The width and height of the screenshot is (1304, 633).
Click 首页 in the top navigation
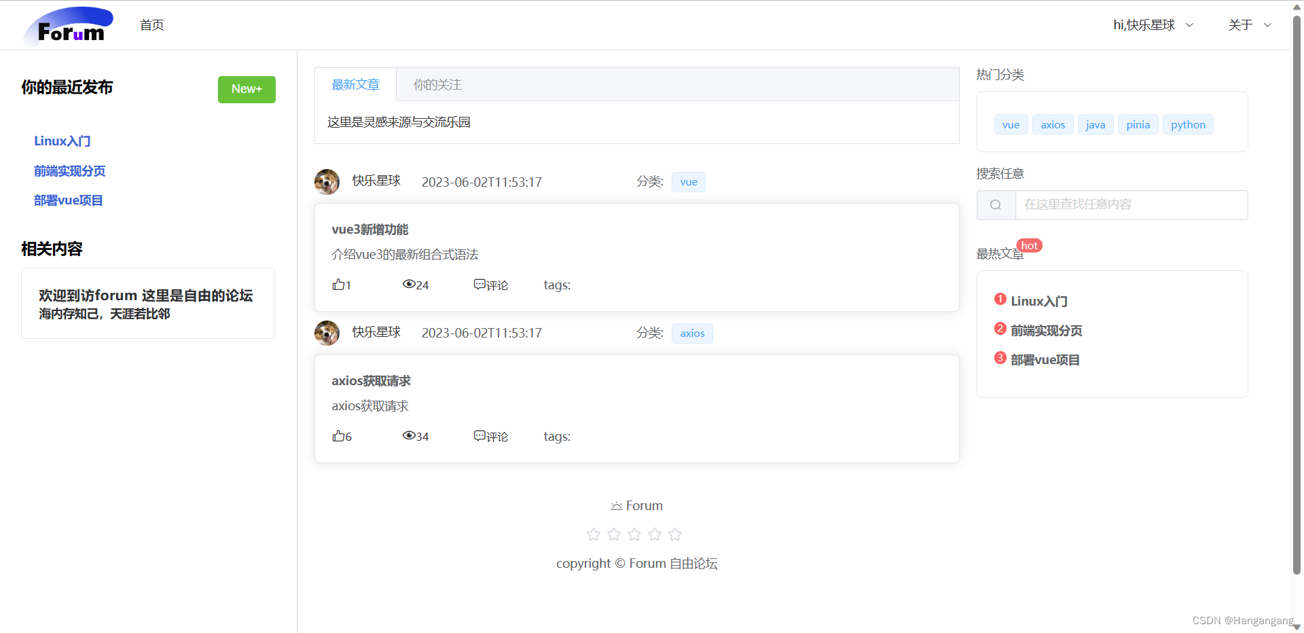[x=151, y=25]
